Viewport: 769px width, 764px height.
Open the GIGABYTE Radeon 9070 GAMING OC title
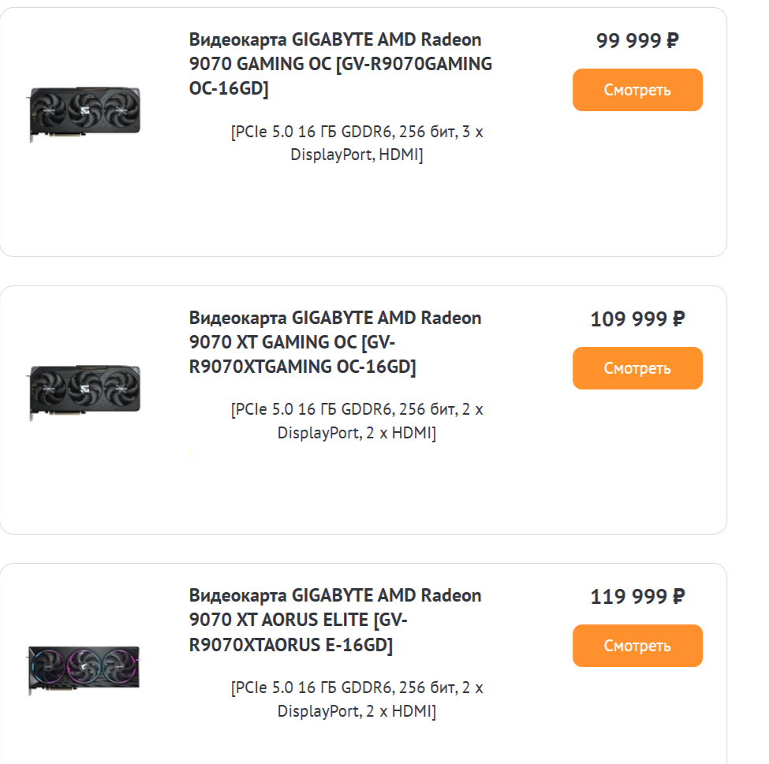click(334, 40)
